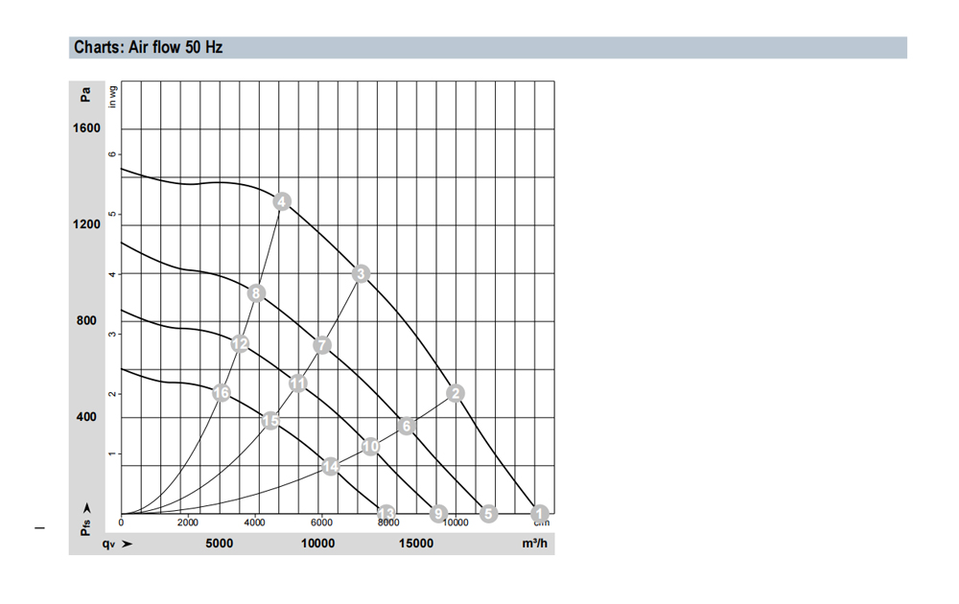
Task: Click data point marker 1
Action: pos(539,514)
